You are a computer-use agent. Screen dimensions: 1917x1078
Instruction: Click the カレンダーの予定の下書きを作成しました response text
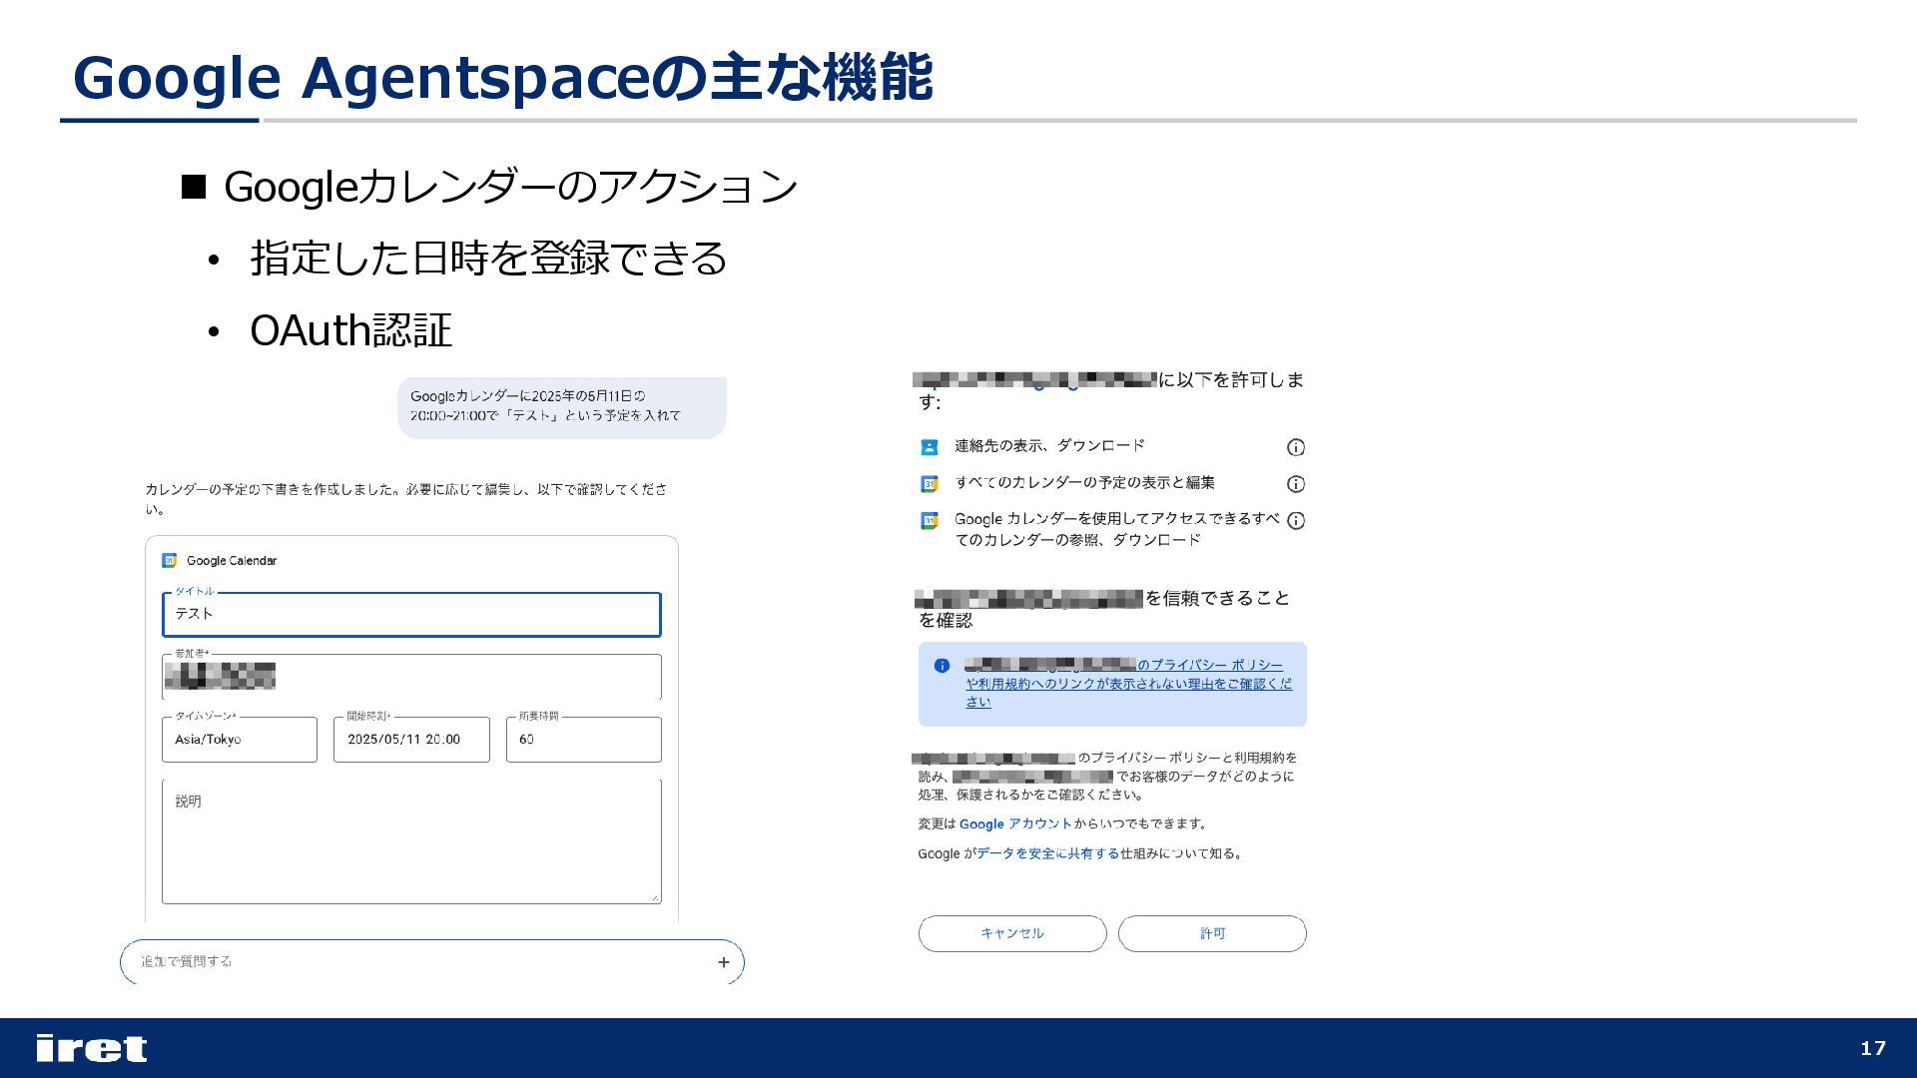406,499
